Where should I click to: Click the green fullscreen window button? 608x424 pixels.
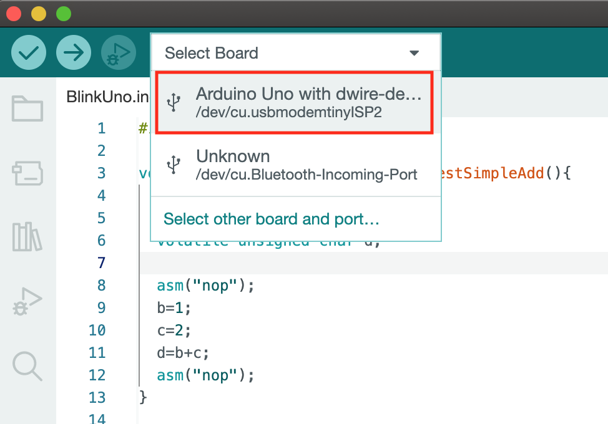[64, 14]
